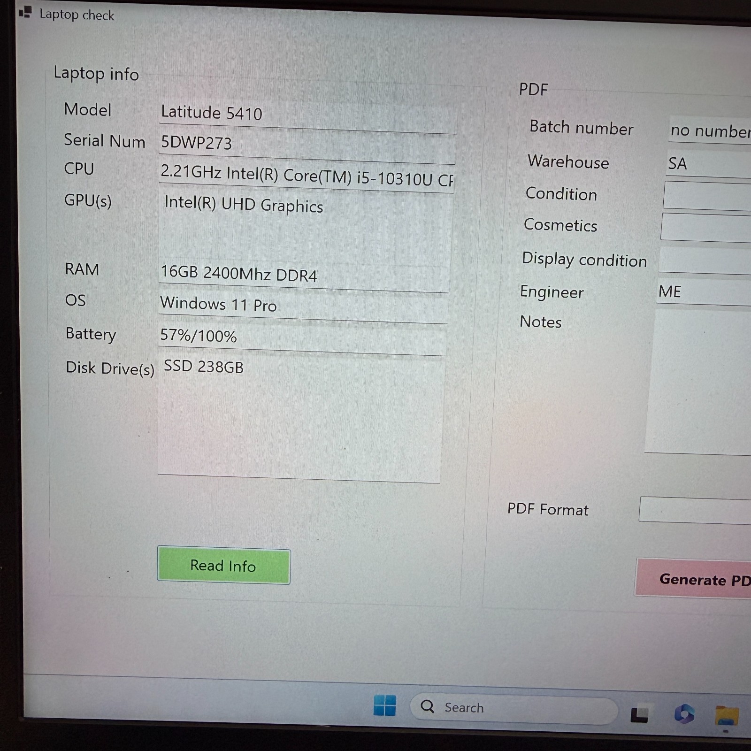Click the magnifier icon in Search box

pos(427,706)
